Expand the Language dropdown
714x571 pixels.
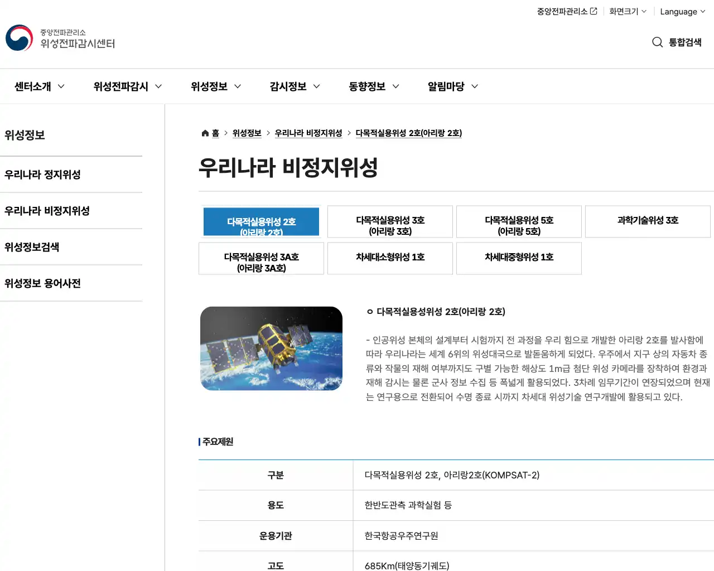point(682,11)
